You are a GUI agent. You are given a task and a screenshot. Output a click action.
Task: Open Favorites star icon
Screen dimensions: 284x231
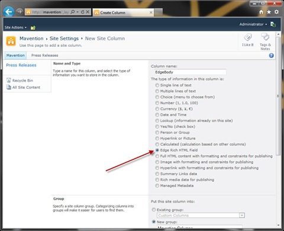[x=269, y=12]
